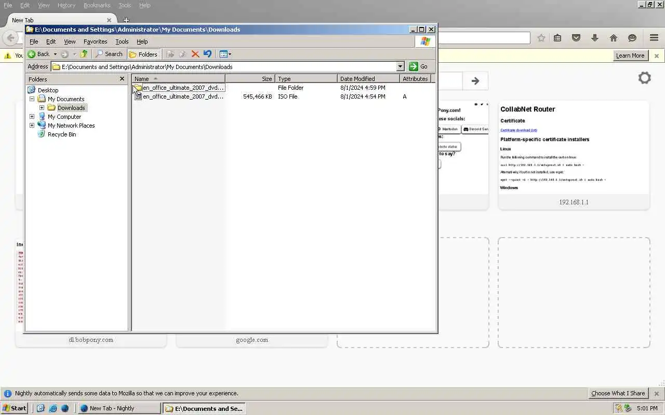
Task: Open the browser History menu
Action: (66, 5)
